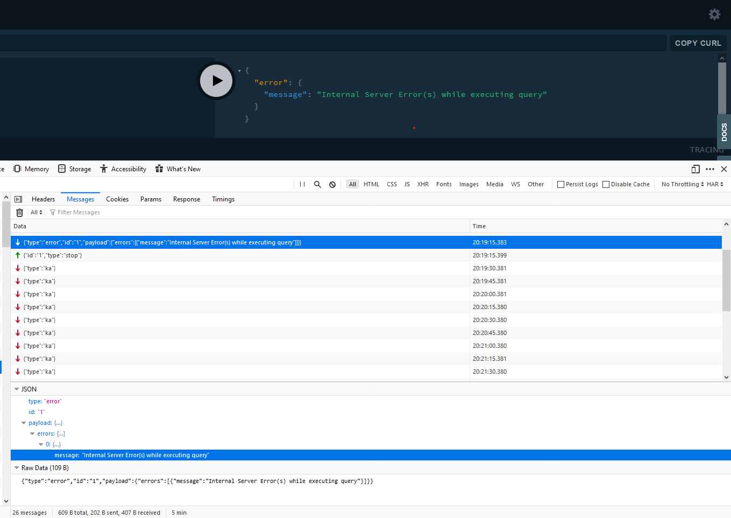This screenshot has height=518, width=731.
Task: Pause network traffic recording
Action: (x=302, y=184)
